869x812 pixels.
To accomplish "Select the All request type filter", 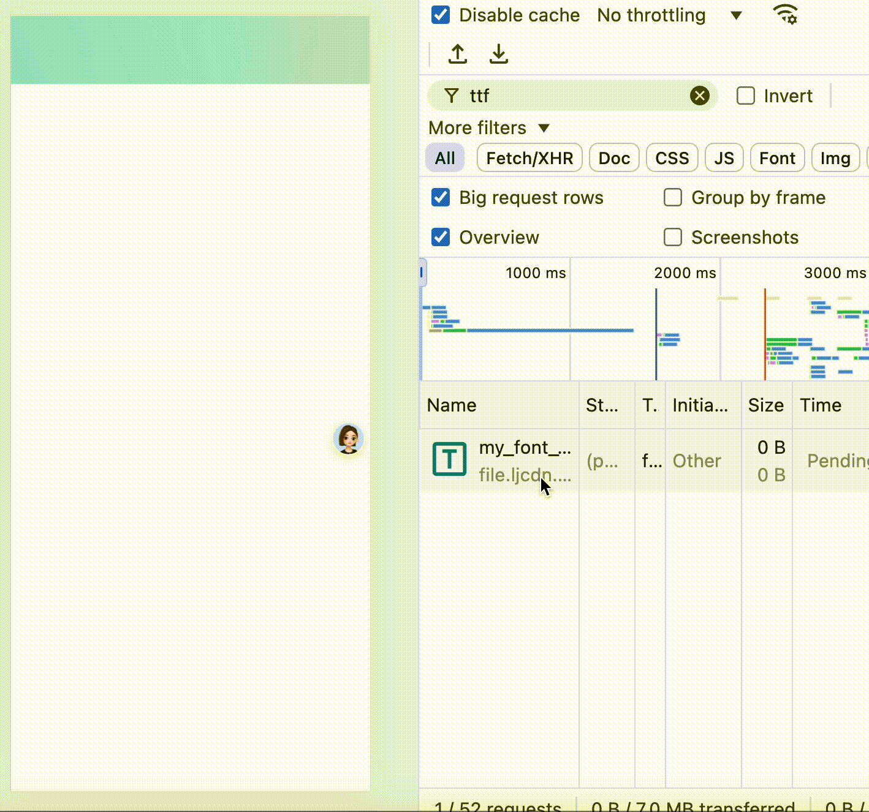I will (x=445, y=158).
